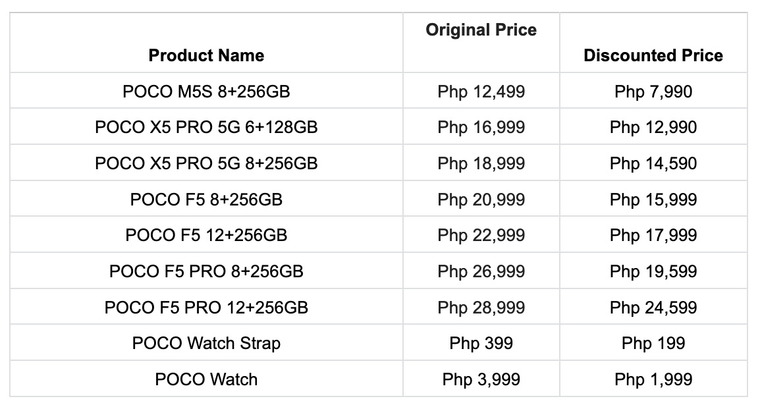Image resolution: width=760 pixels, height=407 pixels.
Task: Select the POCO F5 PRO 8+256GB cell
Action: [207, 271]
